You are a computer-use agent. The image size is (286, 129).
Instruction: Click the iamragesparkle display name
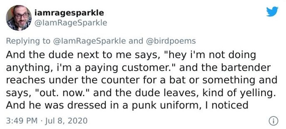point(69,13)
